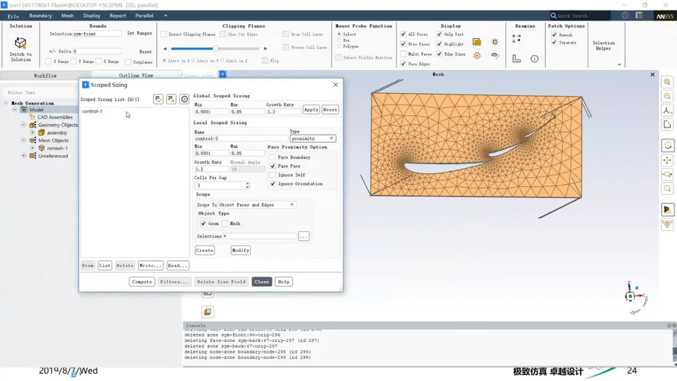Screen dimensions: 677x381
Task: Expand the remesh-1 tree node
Action: [x=32, y=148]
